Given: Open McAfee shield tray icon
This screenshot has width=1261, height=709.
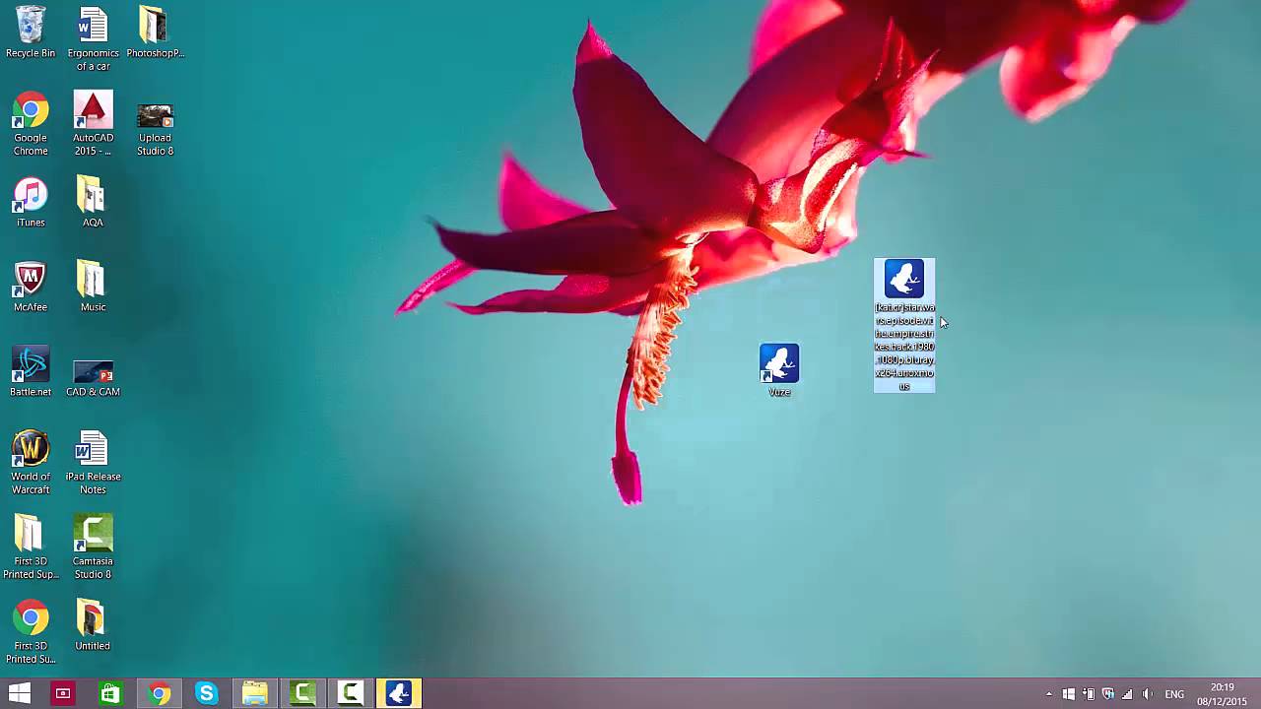Looking at the screenshot, I should point(1108,694).
